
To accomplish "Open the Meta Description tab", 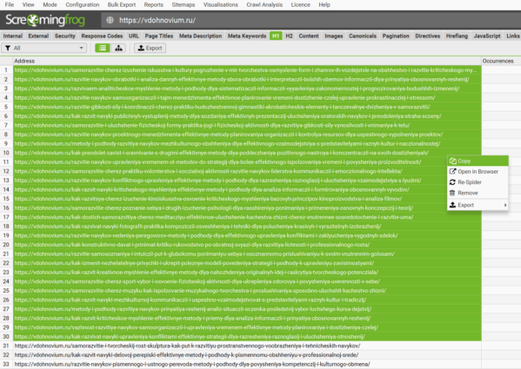I will pos(200,36).
